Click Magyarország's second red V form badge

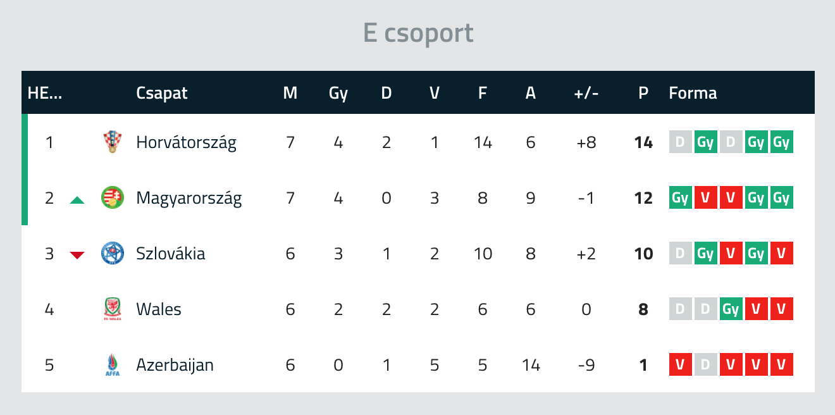731,198
